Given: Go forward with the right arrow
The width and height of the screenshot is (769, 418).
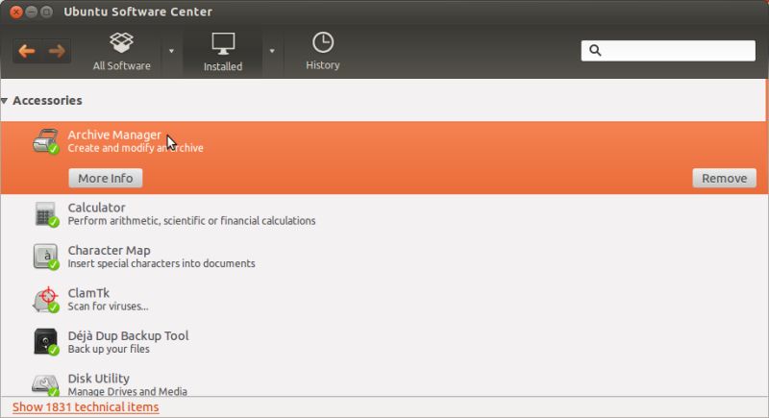Looking at the screenshot, I should pyautogui.click(x=57, y=51).
